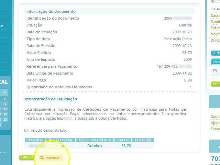Click the Emitida situation value
Image resolution: width=220 pixels, height=165 pixels.
coord(185,25)
